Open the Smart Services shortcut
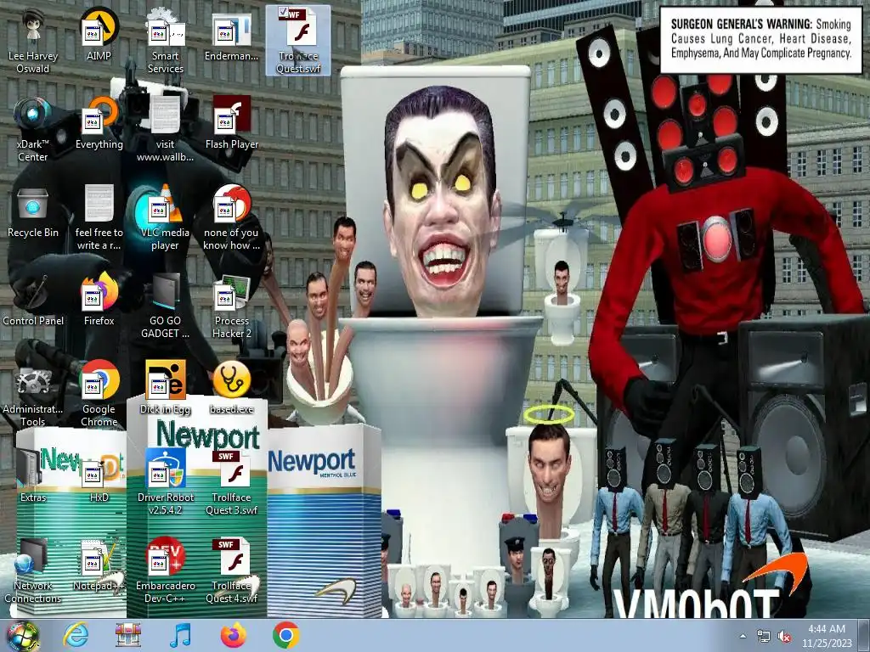Image resolution: width=870 pixels, height=652 pixels. coord(166,41)
